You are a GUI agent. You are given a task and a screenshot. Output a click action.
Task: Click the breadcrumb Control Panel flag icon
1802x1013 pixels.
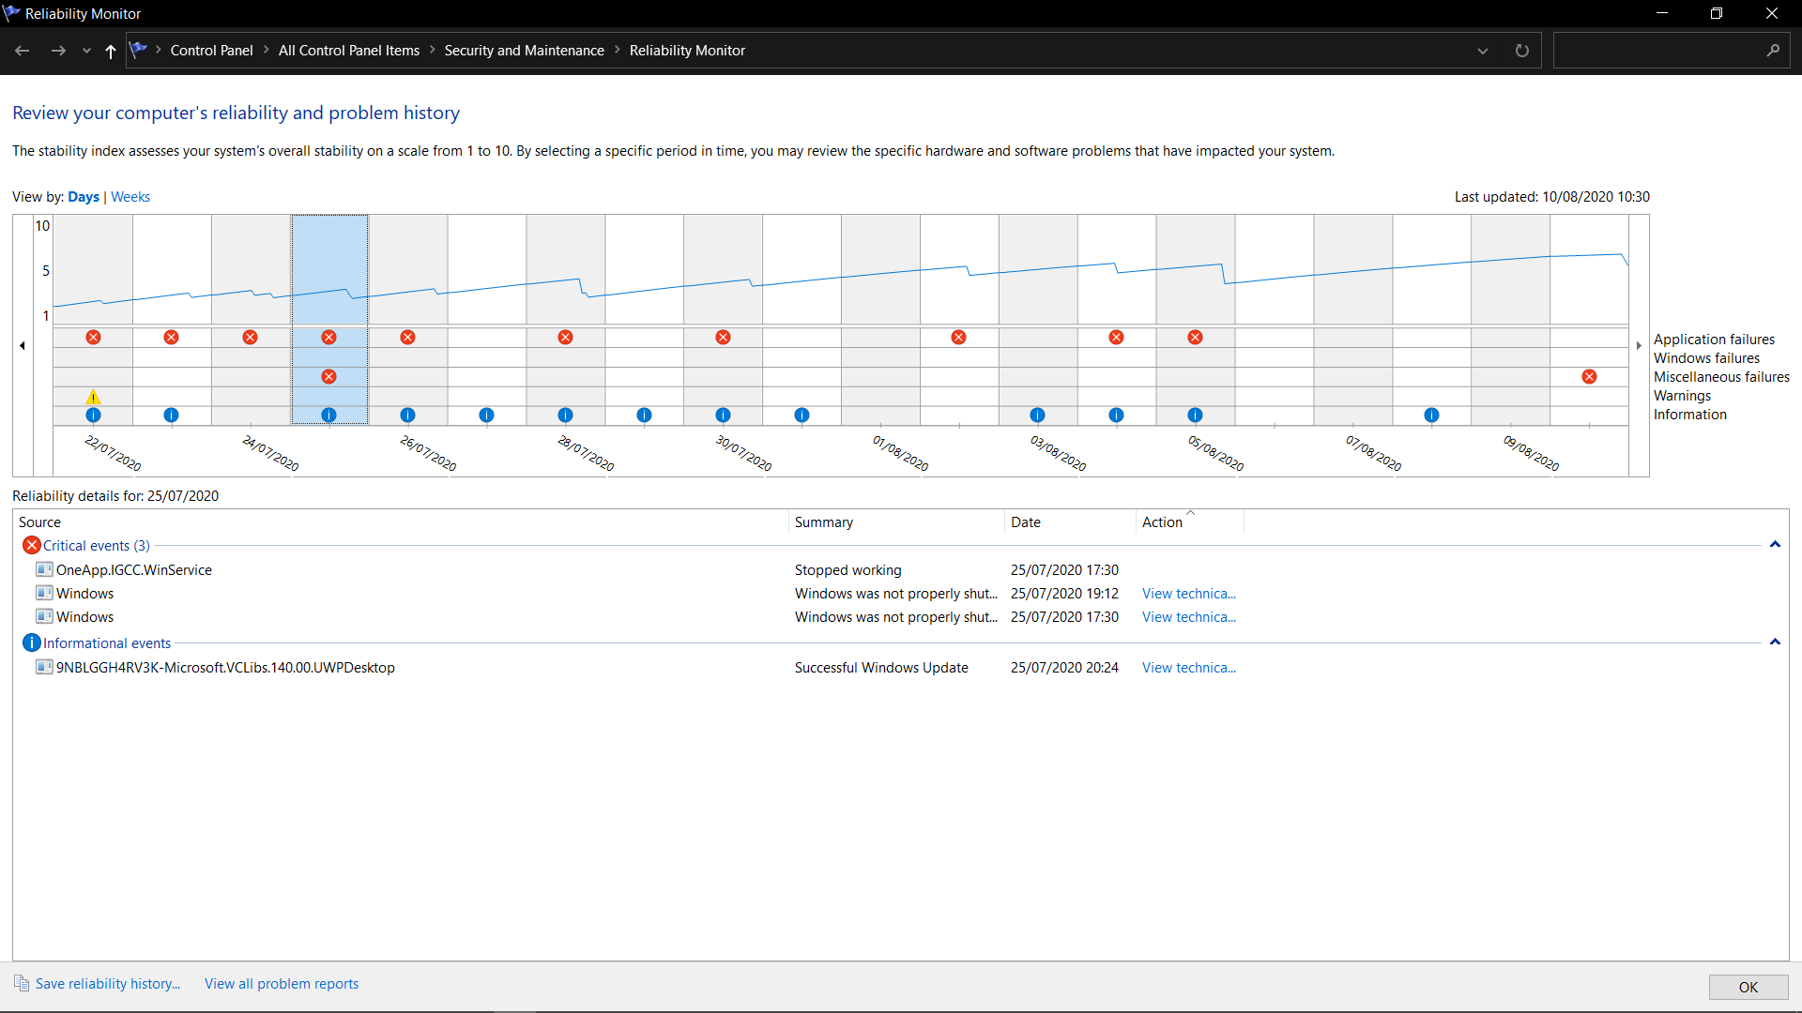[138, 50]
